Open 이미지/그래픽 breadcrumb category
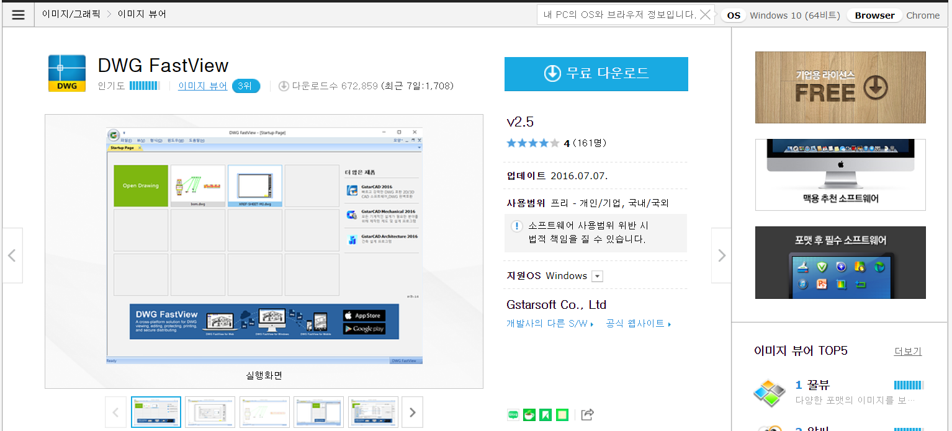Image resolution: width=952 pixels, height=431 pixels. pyautogui.click(x=71, y=14)
